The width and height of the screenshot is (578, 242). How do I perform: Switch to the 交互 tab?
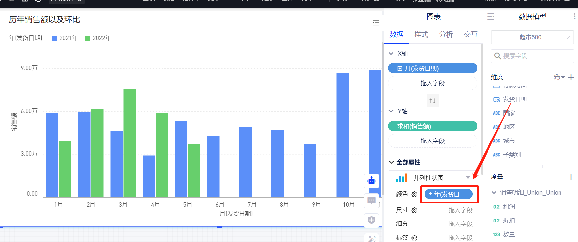click(471, 34)
